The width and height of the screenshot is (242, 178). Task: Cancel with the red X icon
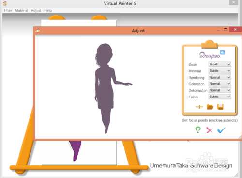(x=210, y=130)
